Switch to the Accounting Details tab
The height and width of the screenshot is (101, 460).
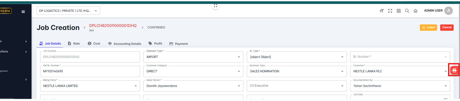[x=125, y=44]
